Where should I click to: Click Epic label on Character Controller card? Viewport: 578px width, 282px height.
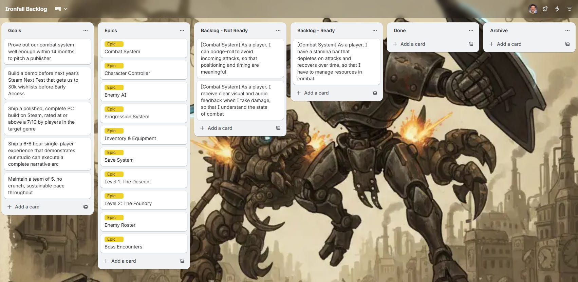(x=114, y=66)
